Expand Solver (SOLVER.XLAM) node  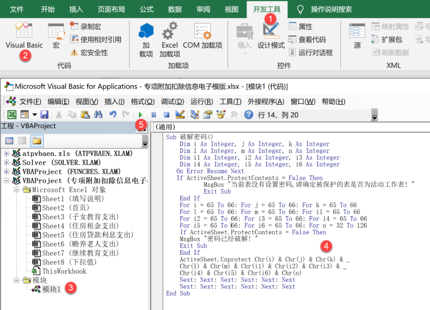click(x=6, y=163)
